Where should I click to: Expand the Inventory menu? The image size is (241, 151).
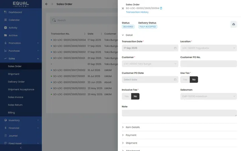[38, 120]
